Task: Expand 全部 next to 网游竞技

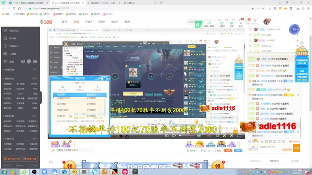Action: (35, 79)
